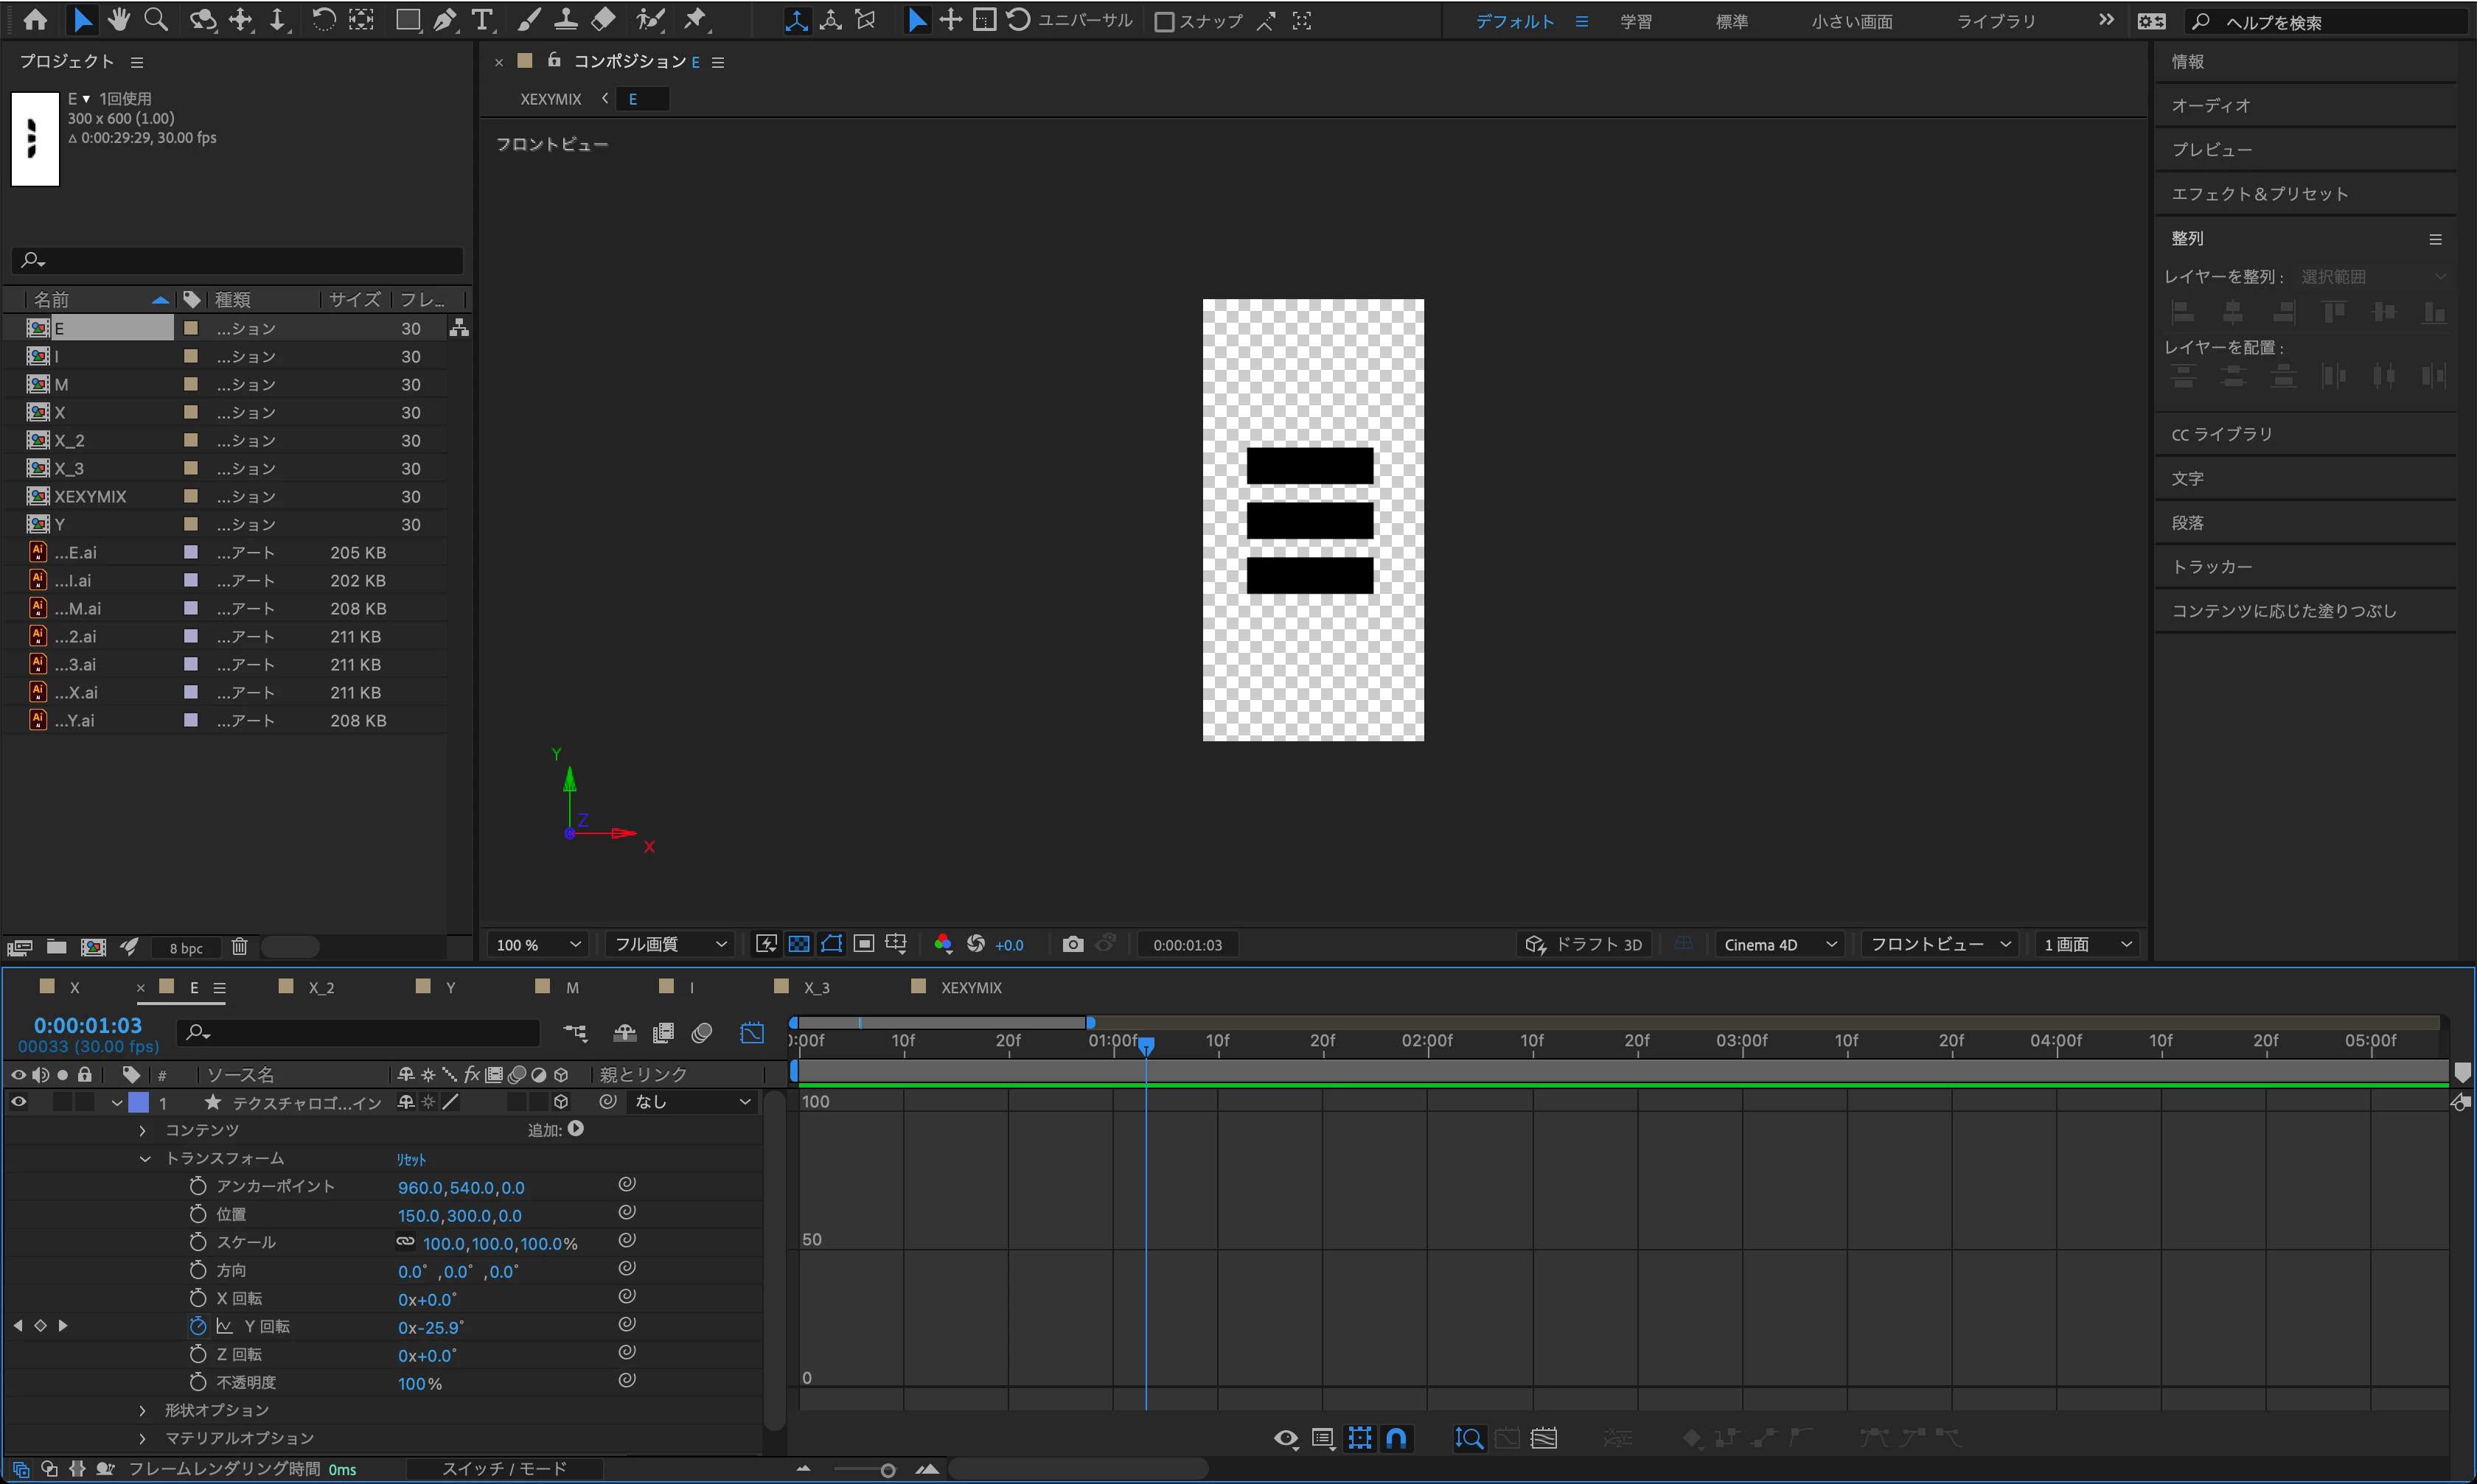The image size is (2477, 1484).
Task: Click the Rotation tool icon
Action: [323, 20]
